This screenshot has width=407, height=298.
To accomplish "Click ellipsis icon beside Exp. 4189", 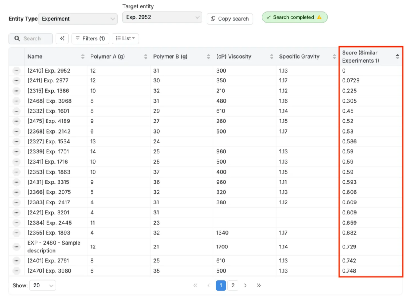I will 16,121.
